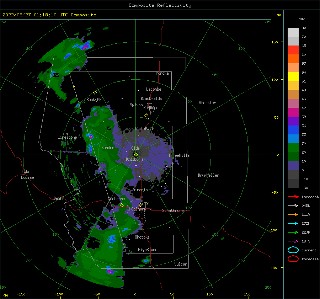Click the asterisk marker east of Innisfail

point(169,122)
